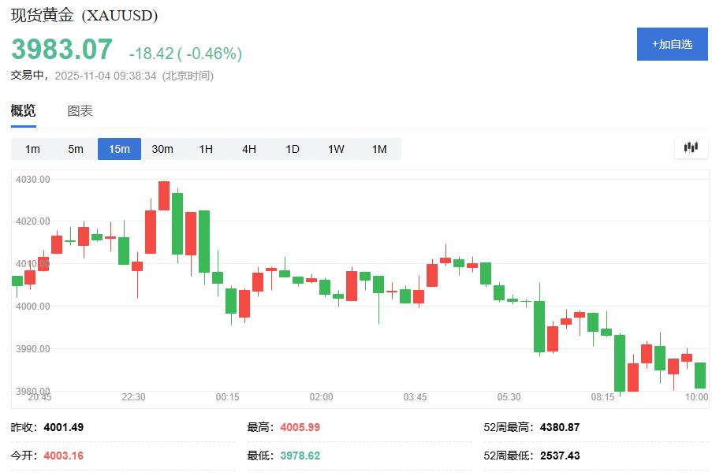Select the 5m timeframe

click(x=75, y=148)
